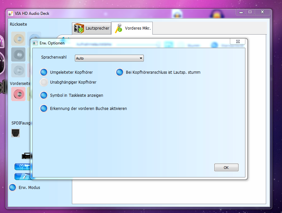
Task: Click the Erw. Optionen dialog title icon
Action: [x=35, y=43]
